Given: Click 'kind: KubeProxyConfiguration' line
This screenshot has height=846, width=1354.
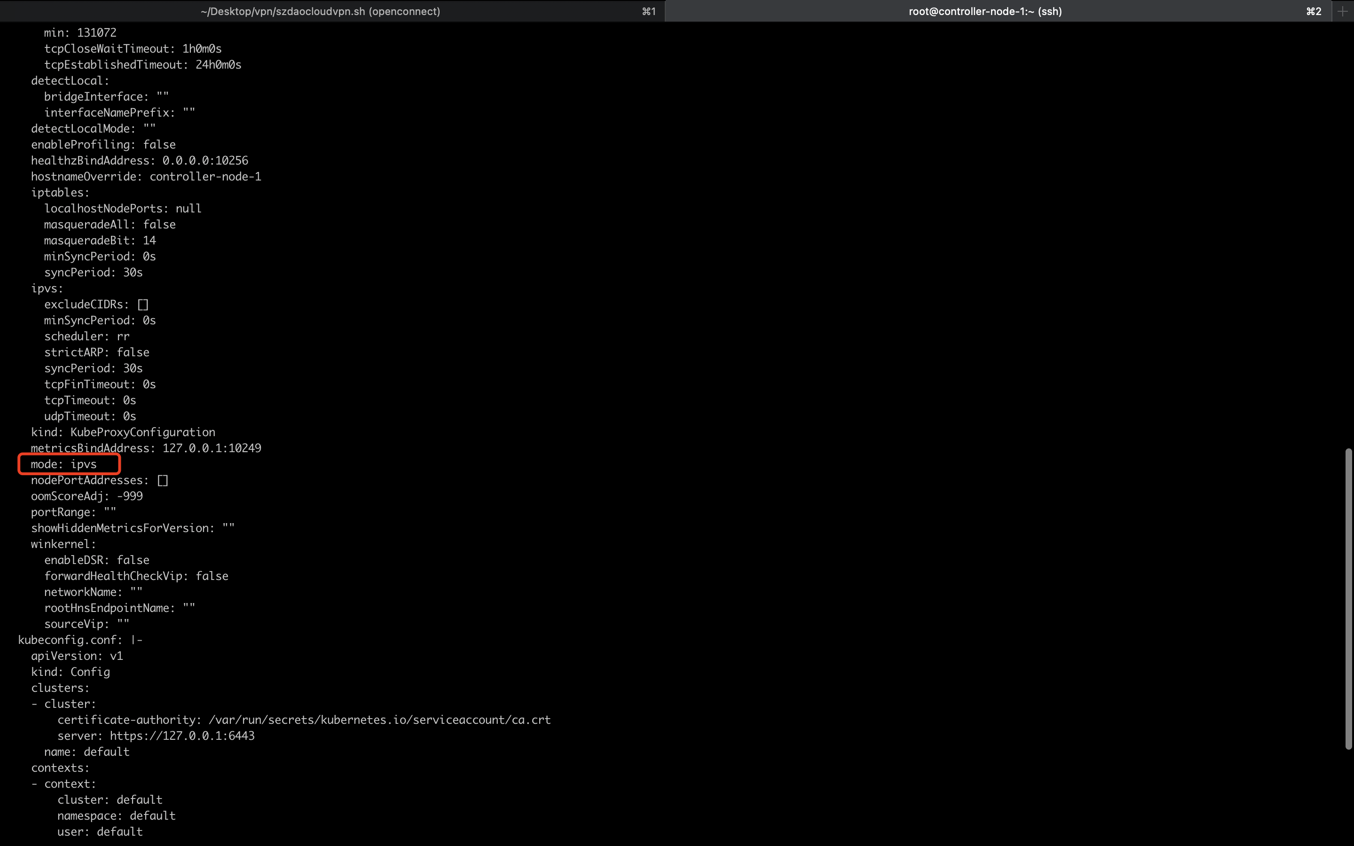Looking at the screenshot, I should click(x=123, y=432).
